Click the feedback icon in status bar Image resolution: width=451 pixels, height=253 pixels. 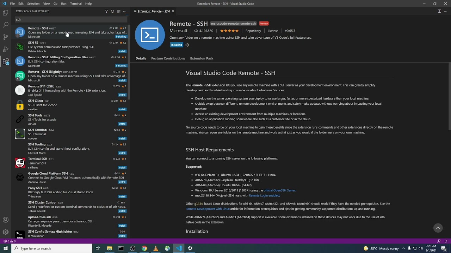(439, 241)
